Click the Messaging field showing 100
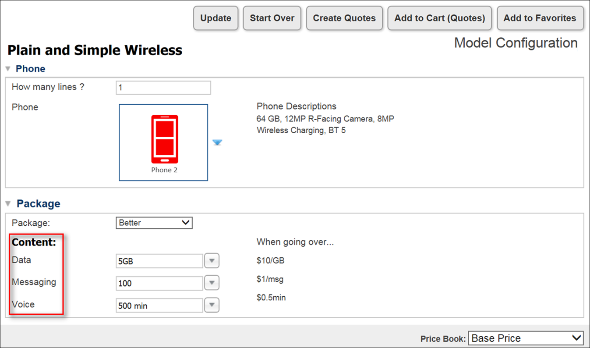The width and height of the screenshot is (590, 348). tap(159, 284)
